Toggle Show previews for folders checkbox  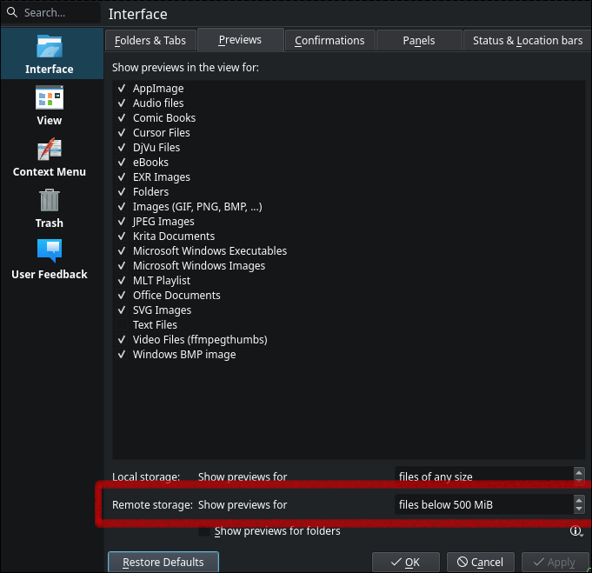205,531
